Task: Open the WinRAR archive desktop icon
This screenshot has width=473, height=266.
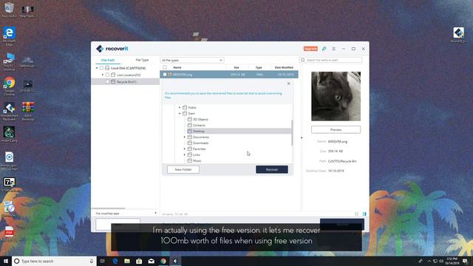Action: coord(28,111)
